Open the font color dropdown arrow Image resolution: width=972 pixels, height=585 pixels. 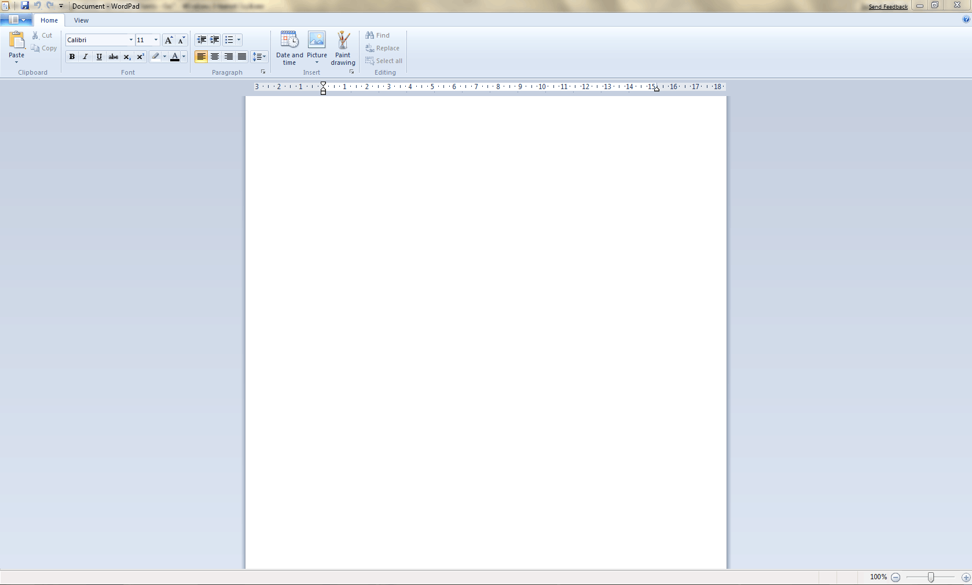point(184,57)
